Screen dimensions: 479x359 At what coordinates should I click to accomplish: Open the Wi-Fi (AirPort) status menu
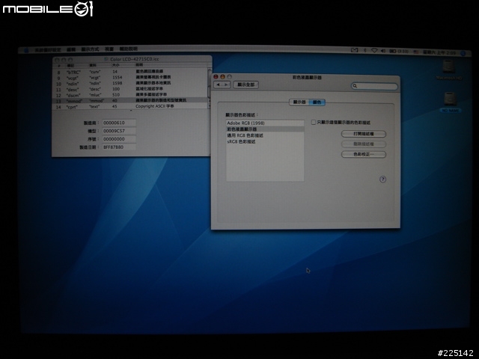(x=374, y=51)
